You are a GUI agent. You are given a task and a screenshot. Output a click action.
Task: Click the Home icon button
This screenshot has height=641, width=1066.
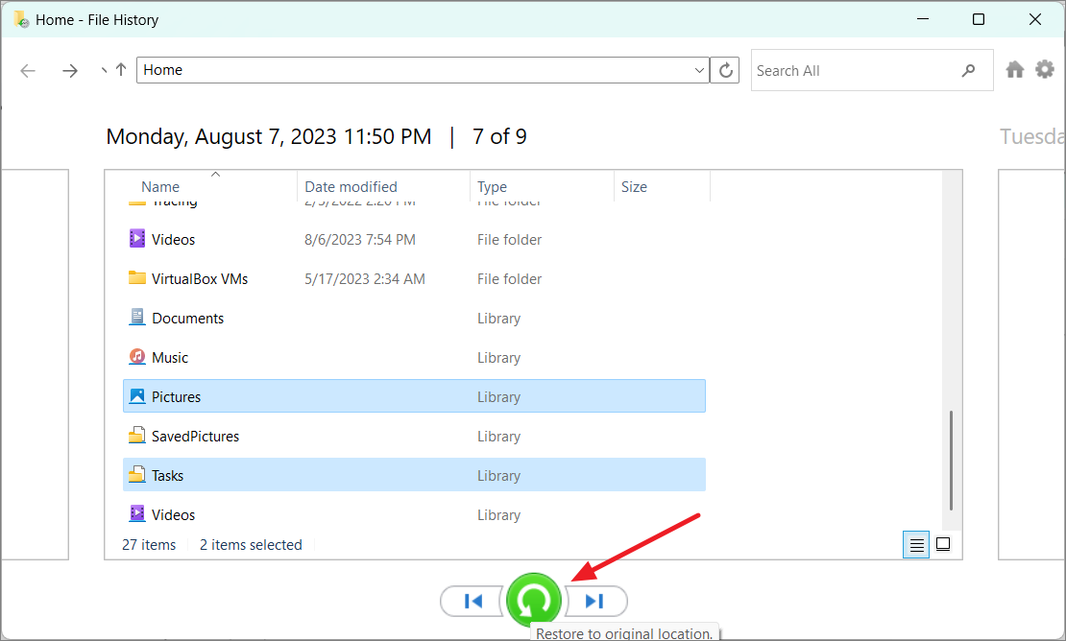click(1015, 69)
